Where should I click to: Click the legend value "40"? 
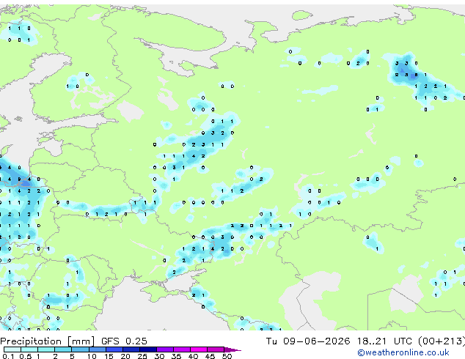click(x=193, y=356)
